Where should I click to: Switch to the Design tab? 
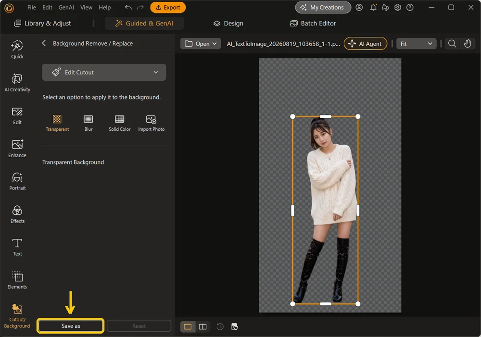click(228, 23)
